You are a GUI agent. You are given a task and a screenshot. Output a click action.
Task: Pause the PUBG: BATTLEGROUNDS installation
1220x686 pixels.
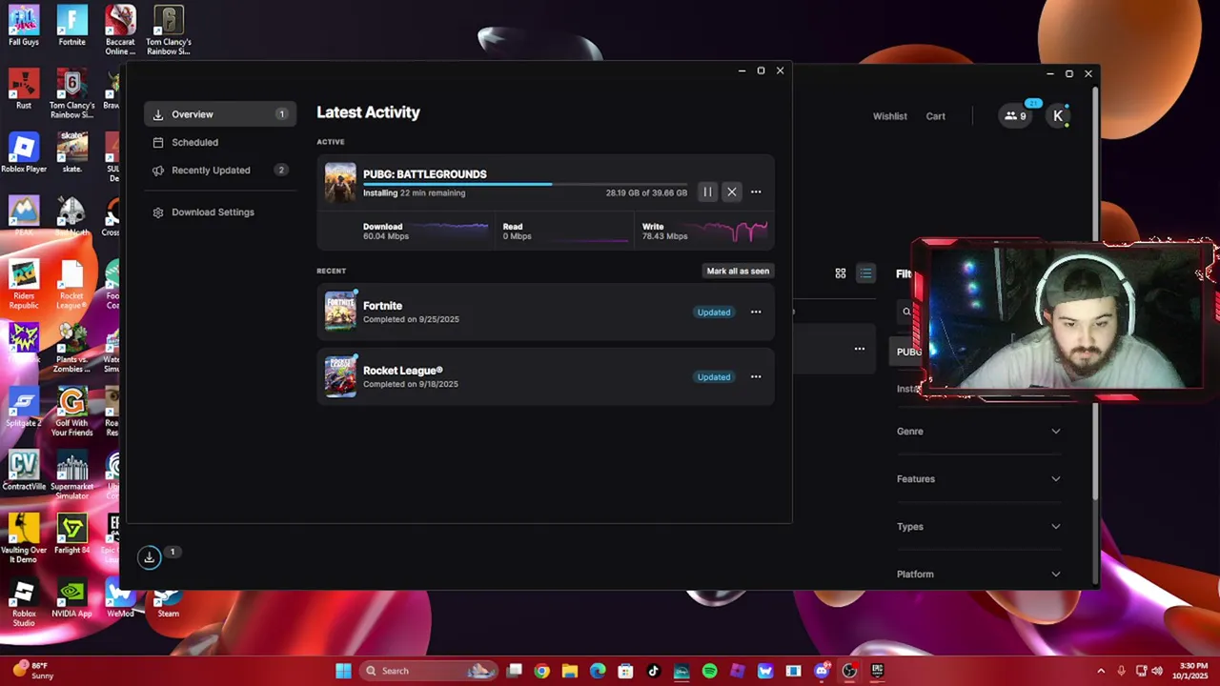tap(707, 192)
